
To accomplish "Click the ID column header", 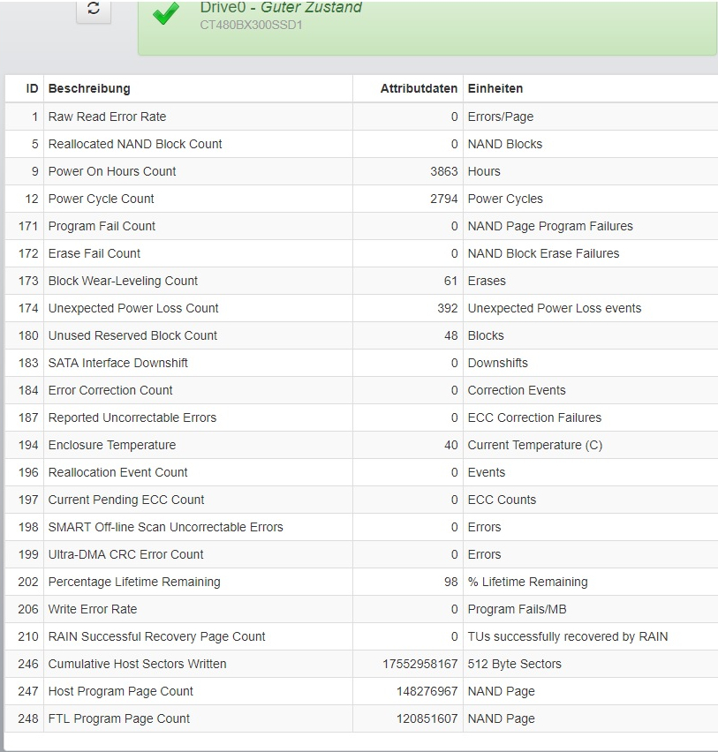I will coord(32,89).
